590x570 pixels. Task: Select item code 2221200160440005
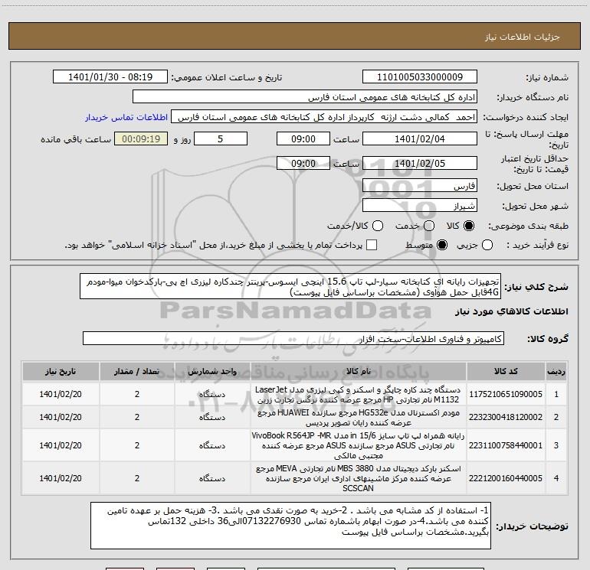pyautogui.click(x=506, y=478)
